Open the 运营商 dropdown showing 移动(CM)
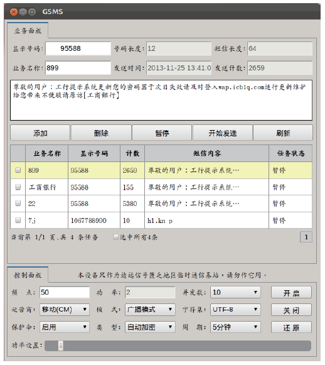The height and width of the screenshot is (365, 325). click(65, 310)
